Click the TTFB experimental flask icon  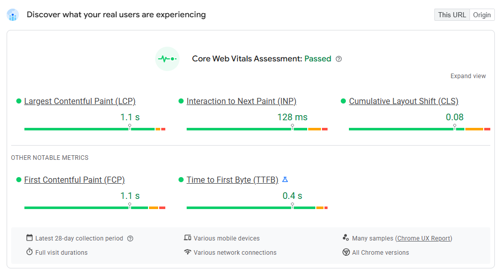point(285,180)
